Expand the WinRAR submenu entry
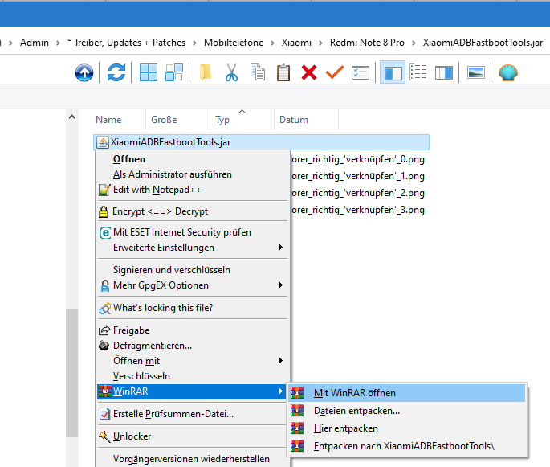The image size is (550, 467). [x=192, y=391]
